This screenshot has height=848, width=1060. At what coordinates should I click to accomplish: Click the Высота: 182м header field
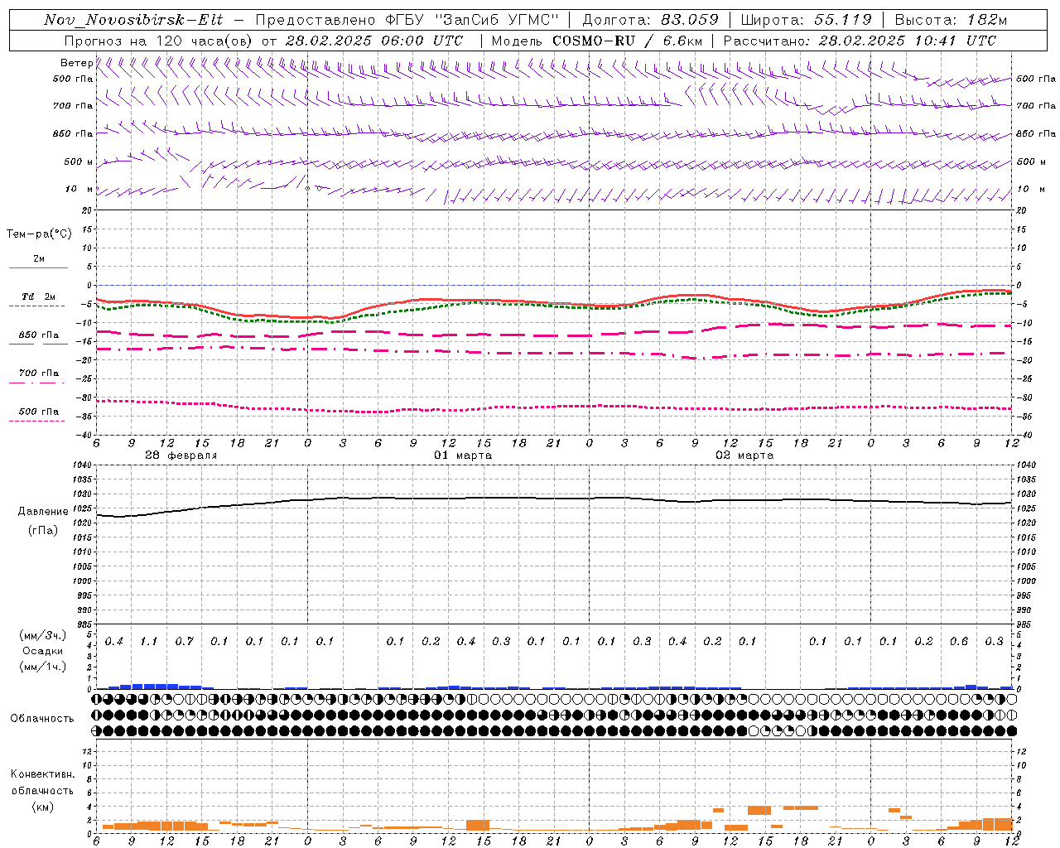coord(952,20)
